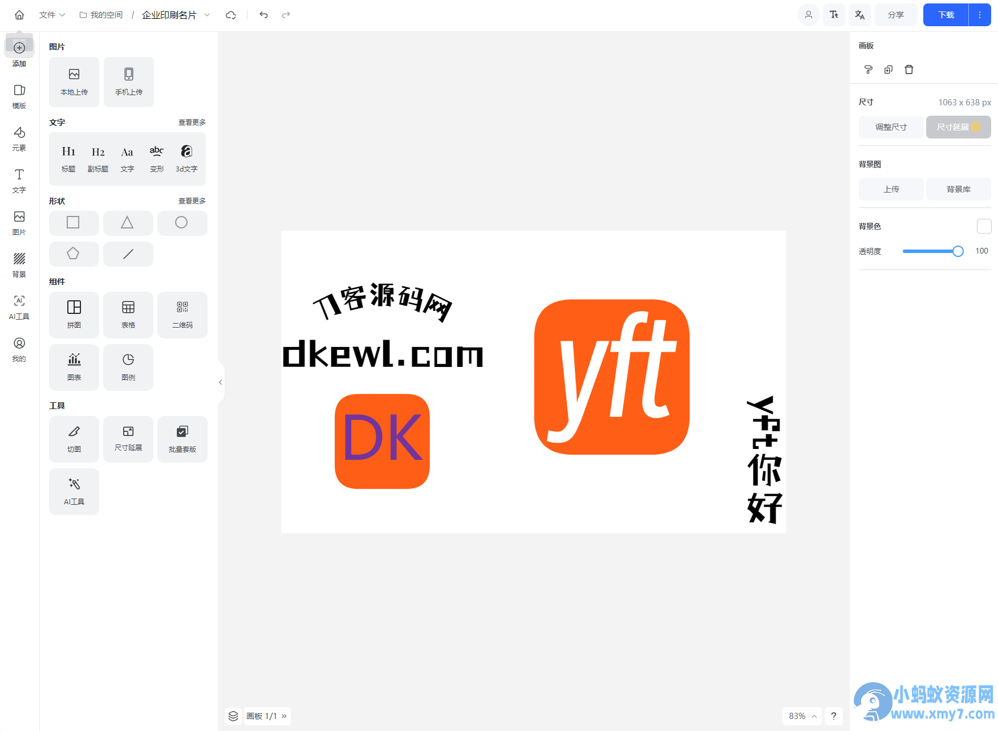The width and height of the screenshot is (998, 731).
Task: View more shapes via 查看更多
Action: click(192, 201)
